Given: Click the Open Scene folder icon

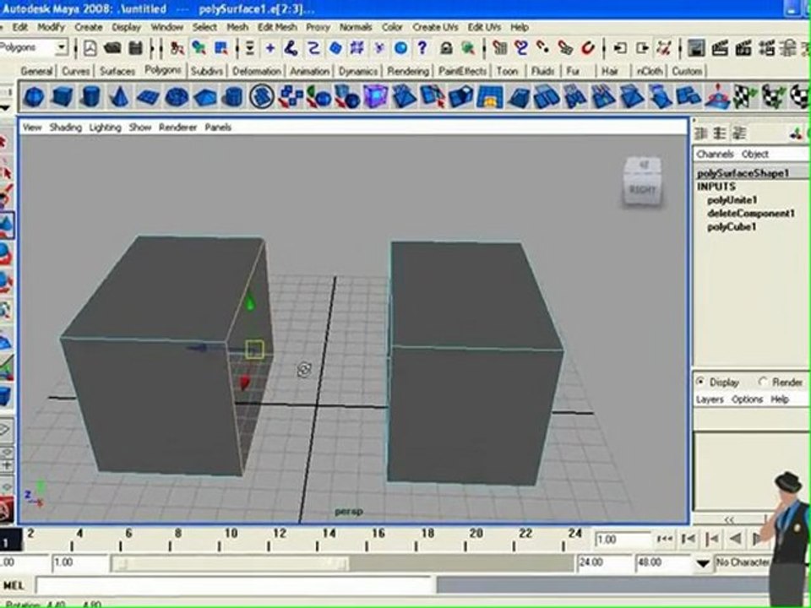Looking at the screenshot, I should coord(112,48).
